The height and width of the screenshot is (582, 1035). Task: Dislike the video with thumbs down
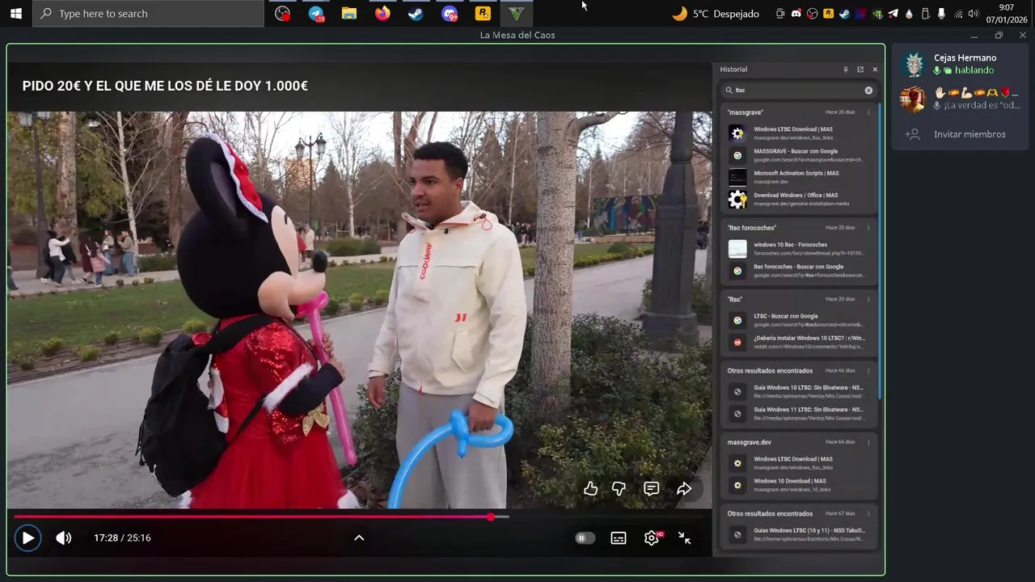(619, 488)
